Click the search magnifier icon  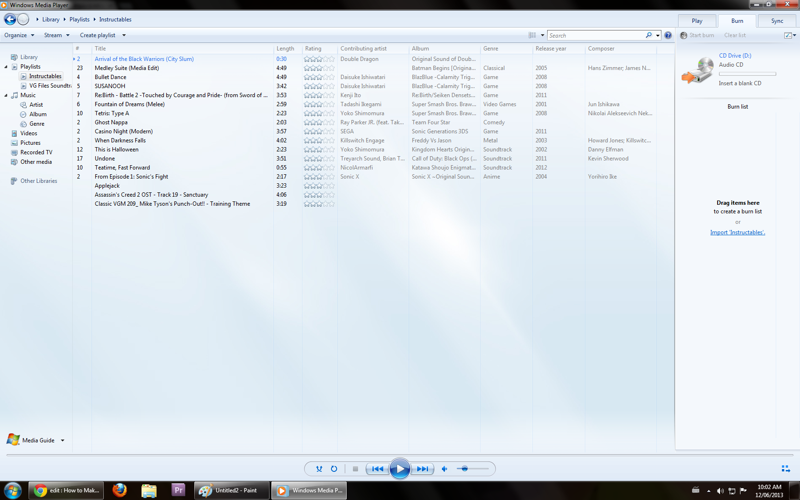click(649, 35)
